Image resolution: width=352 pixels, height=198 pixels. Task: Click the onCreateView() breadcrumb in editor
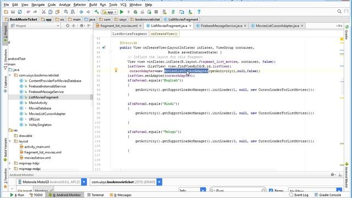click(x=164, y=34)
